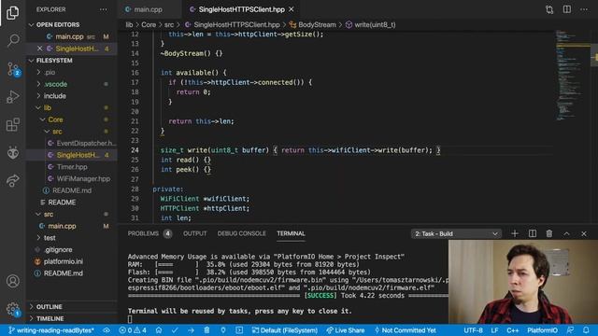Click the editor minimap

point(572,77)
